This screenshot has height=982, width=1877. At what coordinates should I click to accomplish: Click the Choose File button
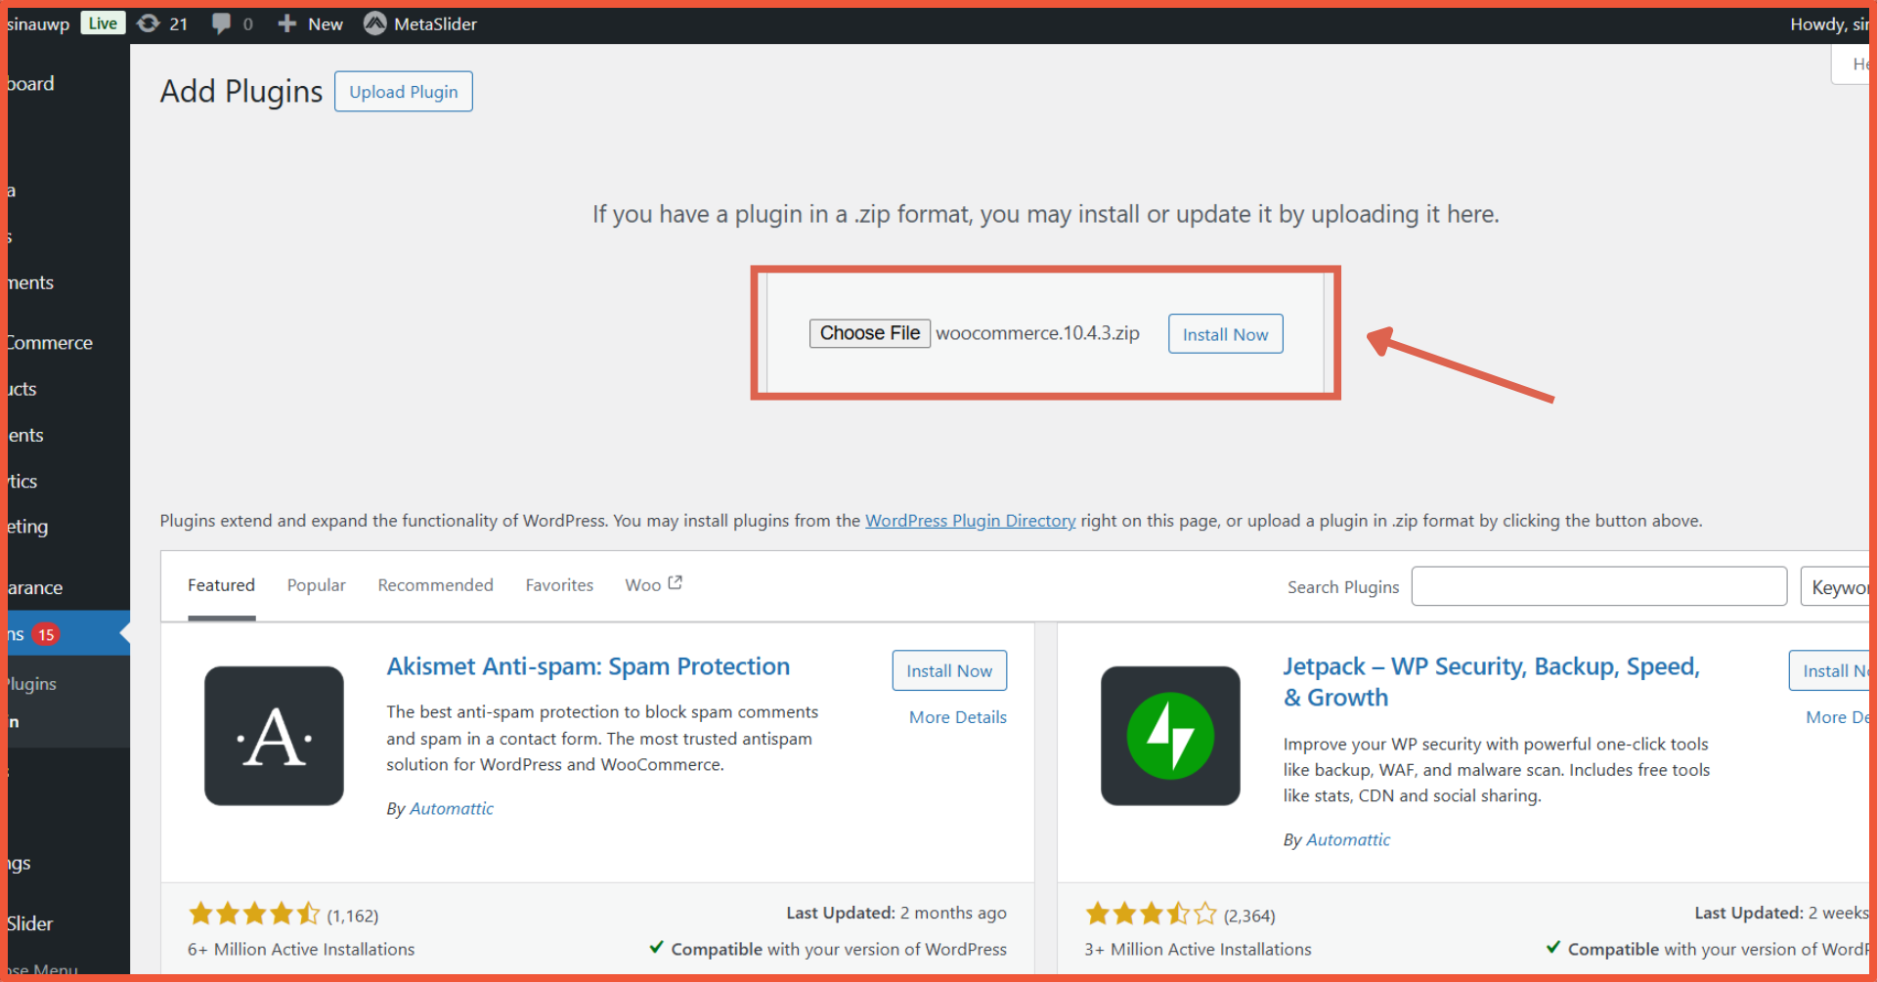point(870,333)
